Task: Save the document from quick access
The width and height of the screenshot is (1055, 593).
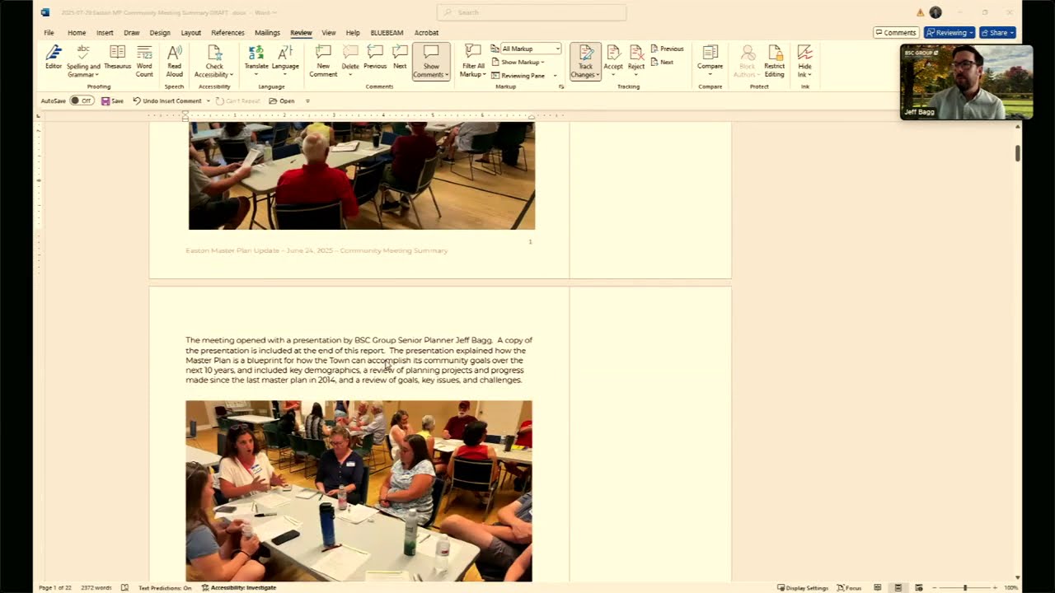Action: pyautogui.click(x=112, y=100)
